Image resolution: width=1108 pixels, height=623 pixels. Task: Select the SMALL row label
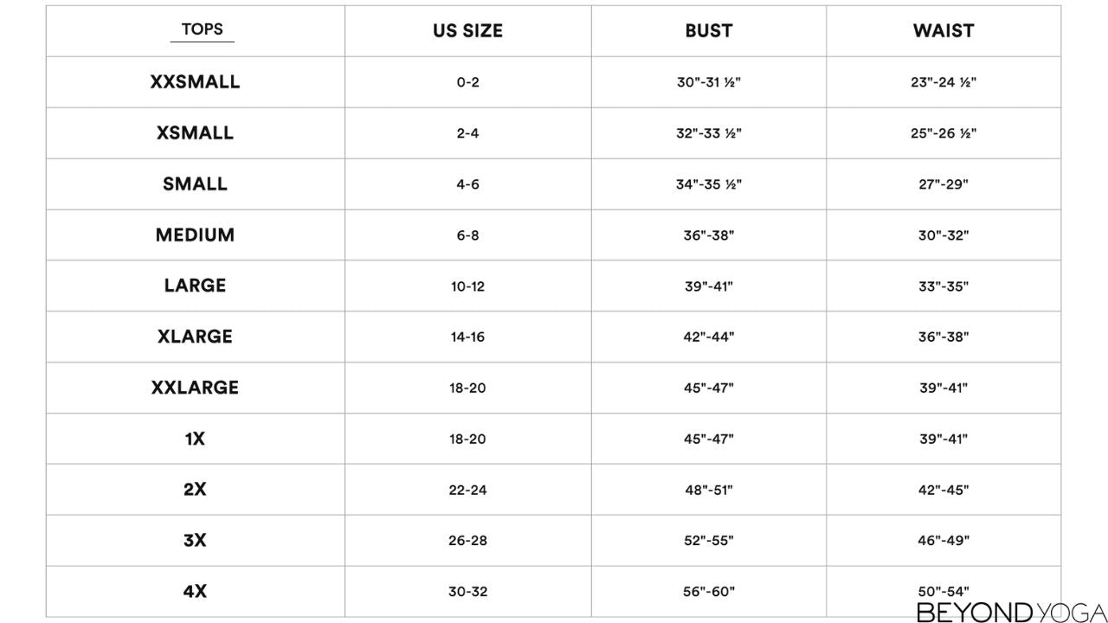click(195, 184)
